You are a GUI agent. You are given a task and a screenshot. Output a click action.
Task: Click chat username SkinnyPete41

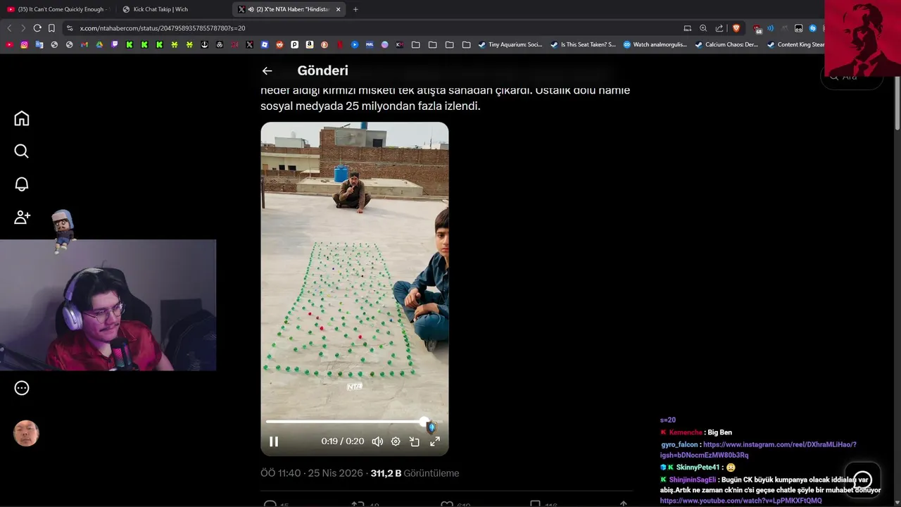click(x=698, y=468)
